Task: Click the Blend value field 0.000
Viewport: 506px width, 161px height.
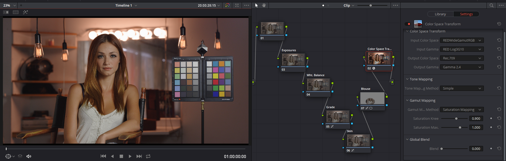Action: click(x=477, y=149)
